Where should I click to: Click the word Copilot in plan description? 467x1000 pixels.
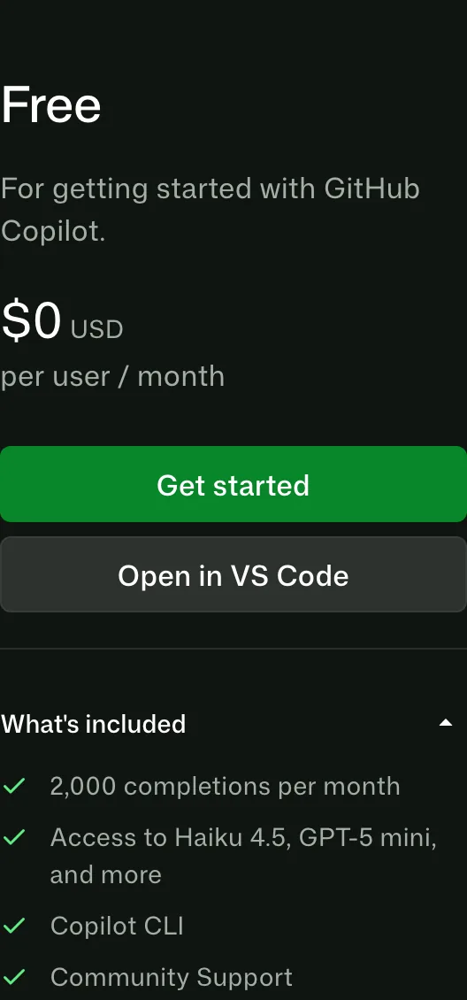[53, 231]
